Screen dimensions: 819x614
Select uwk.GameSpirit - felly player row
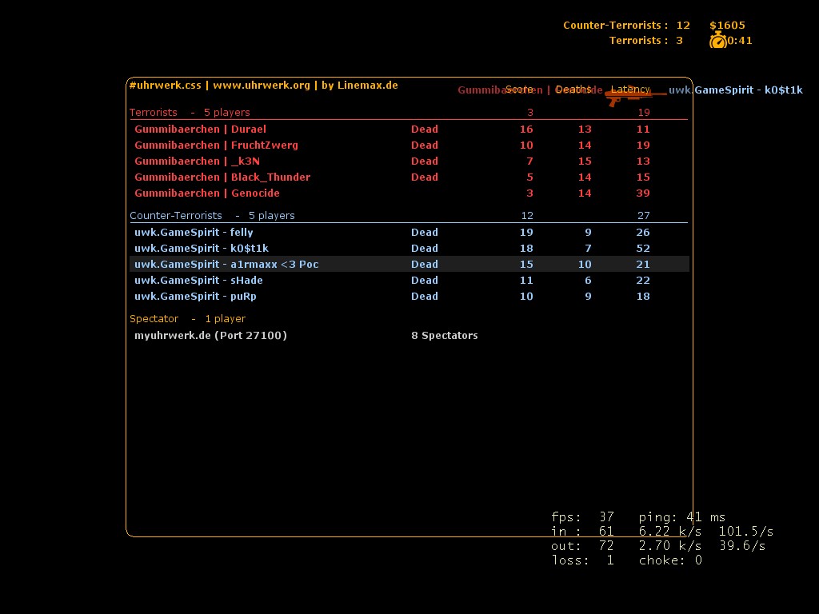click(x=194, y=232)
